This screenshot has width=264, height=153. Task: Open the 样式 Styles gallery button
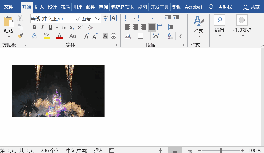coord(199,26)
